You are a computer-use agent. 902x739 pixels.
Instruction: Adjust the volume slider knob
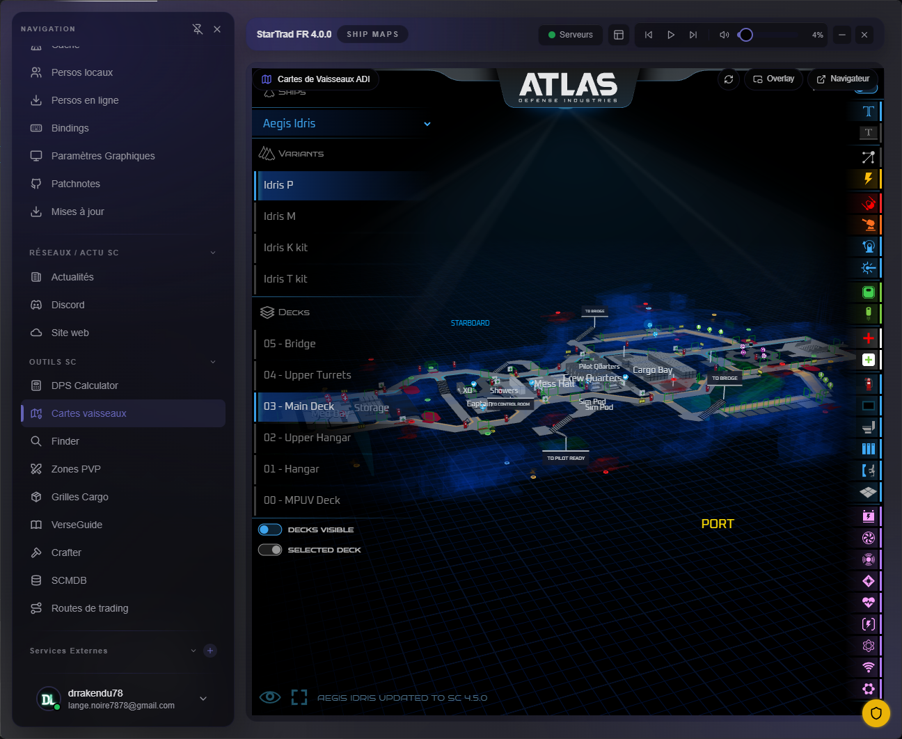click(x=745, y=35)
